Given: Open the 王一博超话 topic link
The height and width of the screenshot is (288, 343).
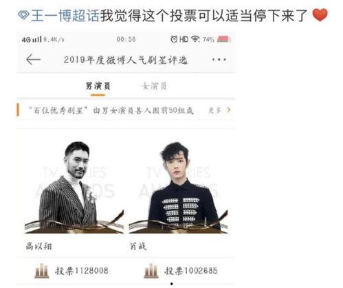Looking at the screenshot, I should (x=65, y=16).
